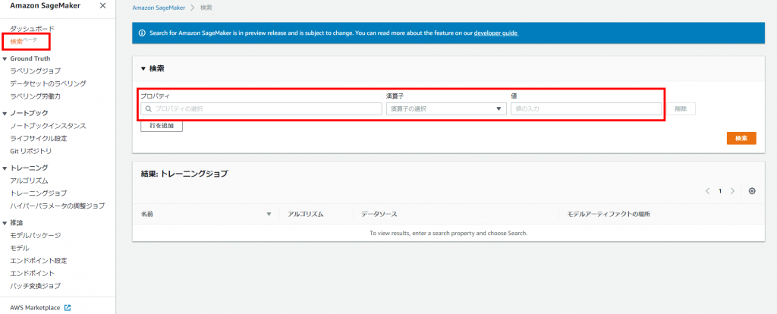Screen dimensions: 777x314
Task: Click the 削除 button
Action: pos(681,108)
